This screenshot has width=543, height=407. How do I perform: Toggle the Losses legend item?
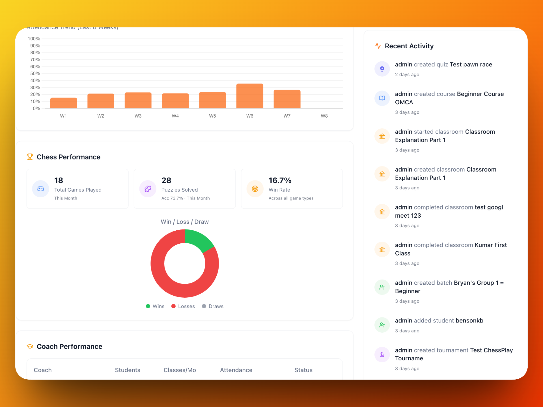183,306
